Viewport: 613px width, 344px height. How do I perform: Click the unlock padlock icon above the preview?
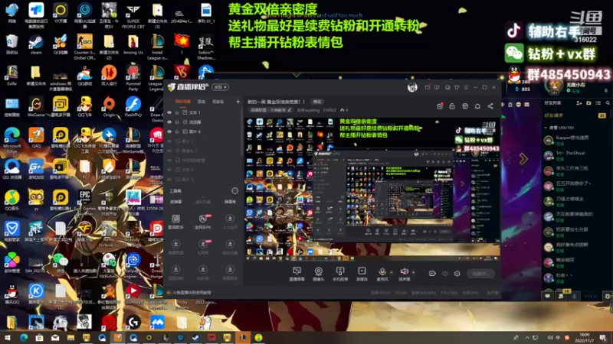tap(452, 106)
